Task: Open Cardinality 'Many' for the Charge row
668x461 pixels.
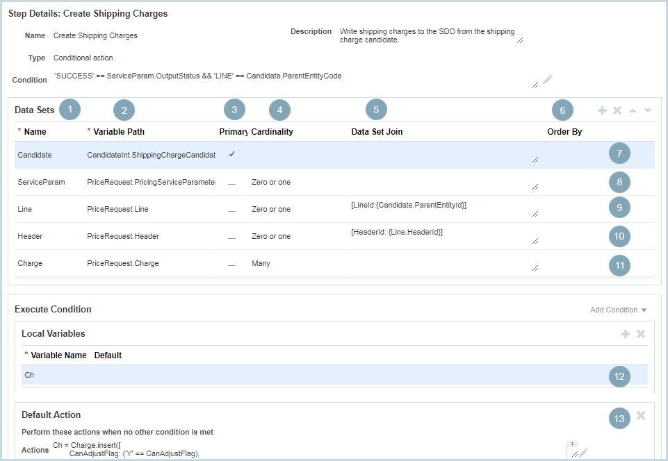Action: tap(261, 264)
